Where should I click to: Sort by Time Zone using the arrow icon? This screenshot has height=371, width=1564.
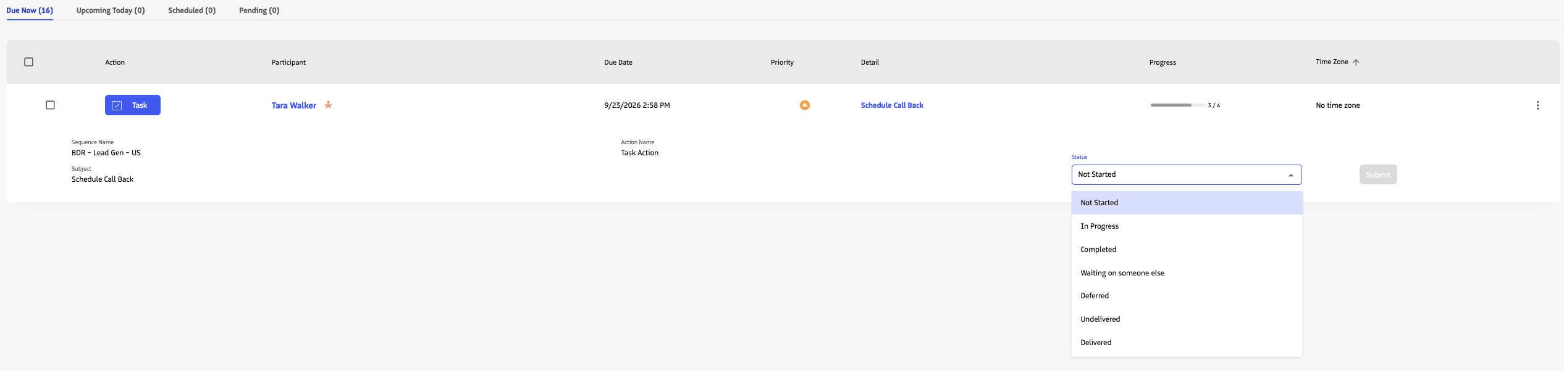1356,62
